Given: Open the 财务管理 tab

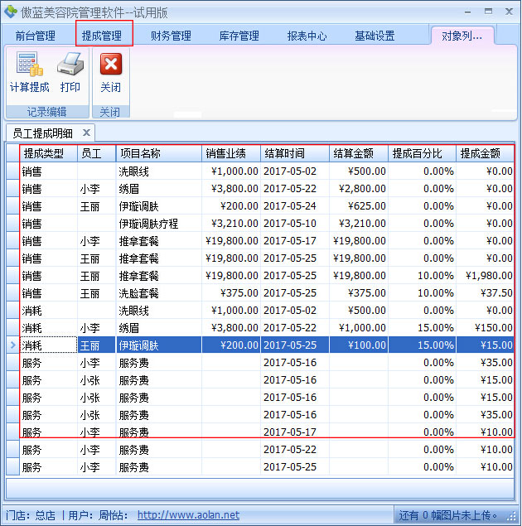Looking at the screenshot, I should (171, 36).
